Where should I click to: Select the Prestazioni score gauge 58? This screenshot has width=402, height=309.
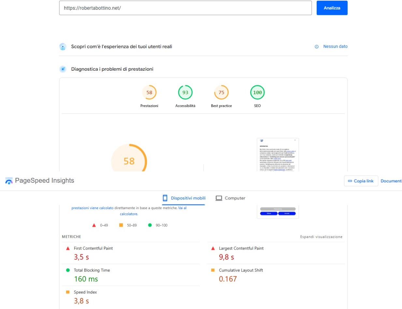(x=149, y=92)
